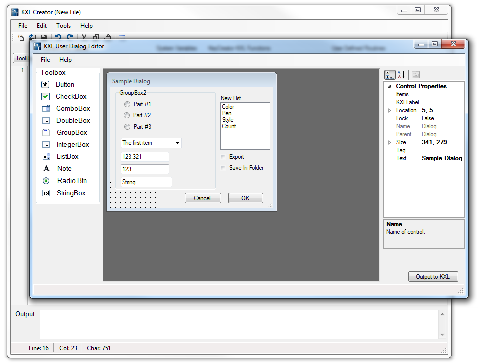Image resolution: width=479 pixels, height=363 pixels.
Task: Select the Part #2 radio button
Action: (x=127, y=116)
